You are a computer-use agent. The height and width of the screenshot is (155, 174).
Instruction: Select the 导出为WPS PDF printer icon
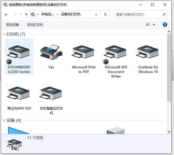pyautogui.click(x=18, y=93)
